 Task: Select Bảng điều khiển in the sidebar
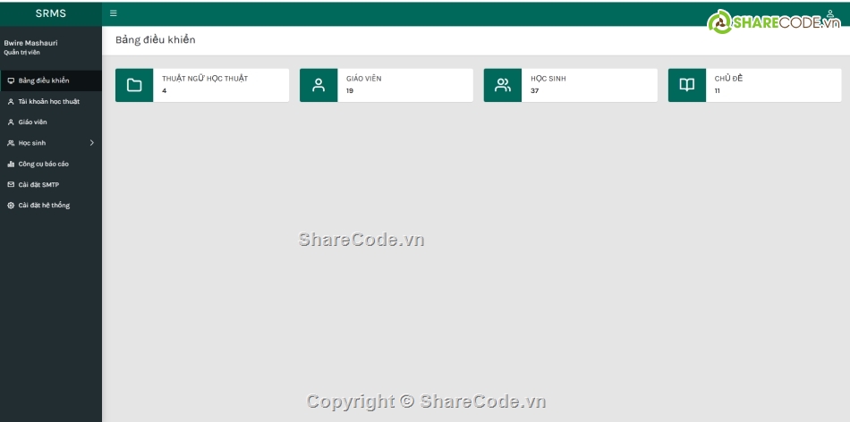pos(44,80)
